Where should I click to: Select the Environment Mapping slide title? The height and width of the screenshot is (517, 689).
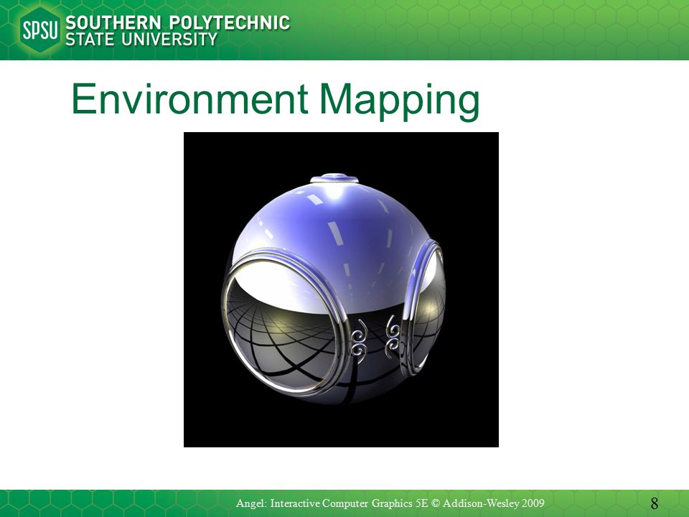tap(276, 101)
